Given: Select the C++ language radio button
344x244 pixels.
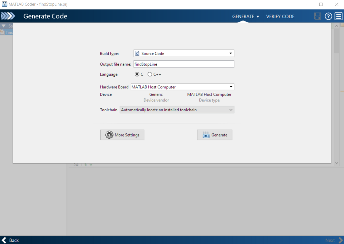Looking at the screenshot, I should (x=150, y=74).
